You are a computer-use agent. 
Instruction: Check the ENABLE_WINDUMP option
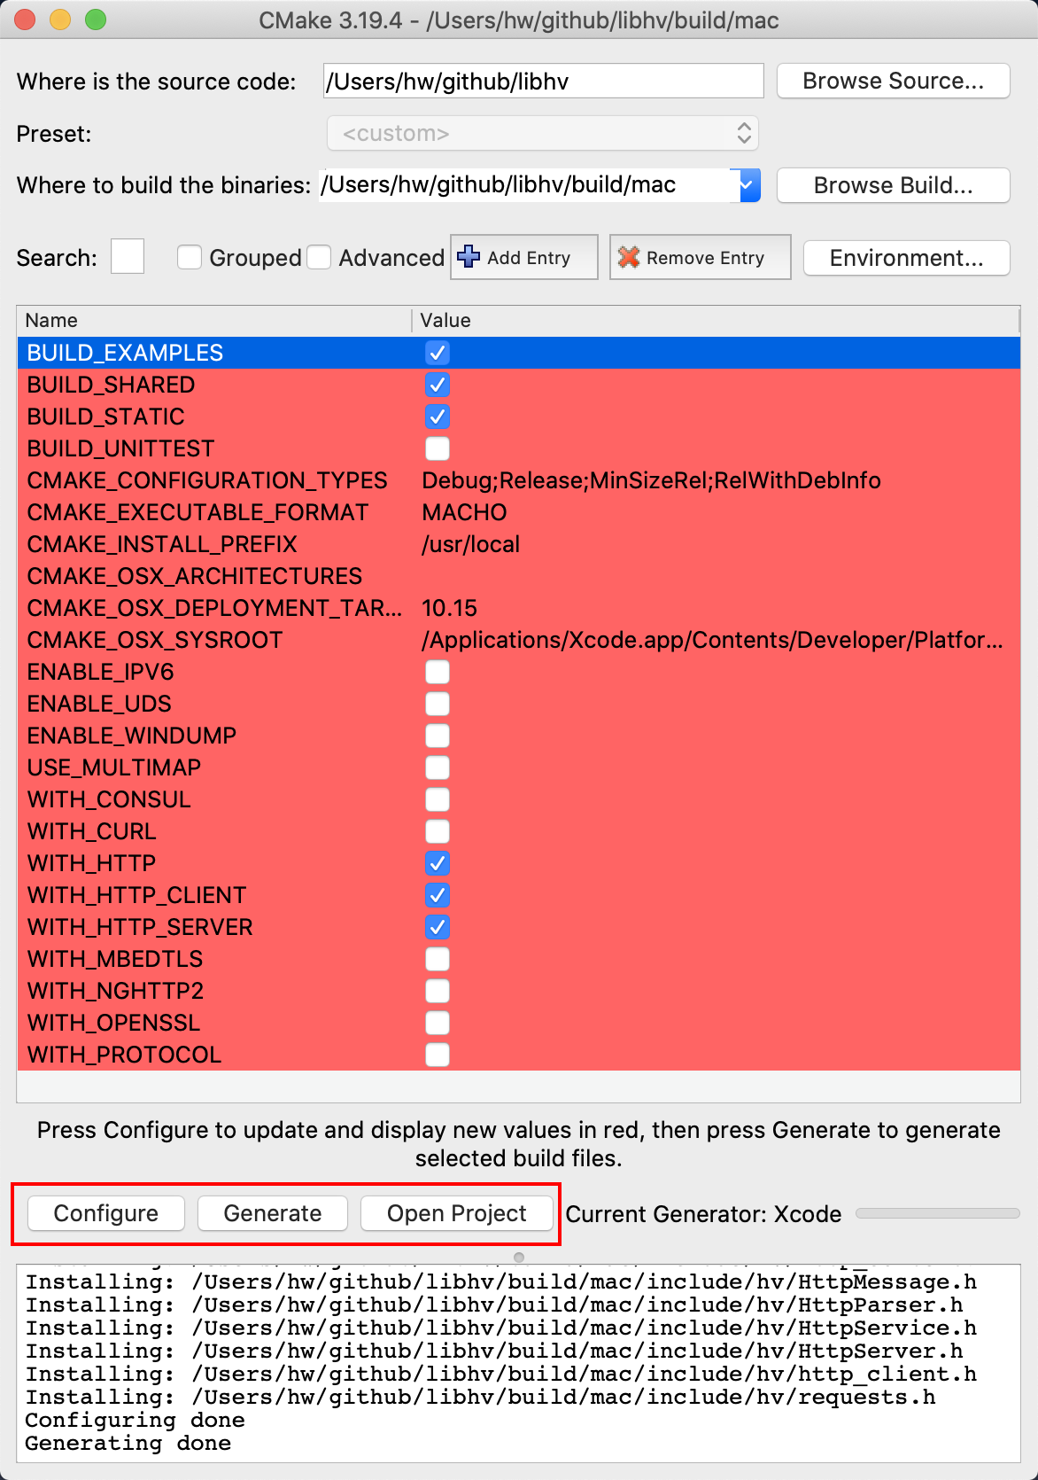coord(438,736)
